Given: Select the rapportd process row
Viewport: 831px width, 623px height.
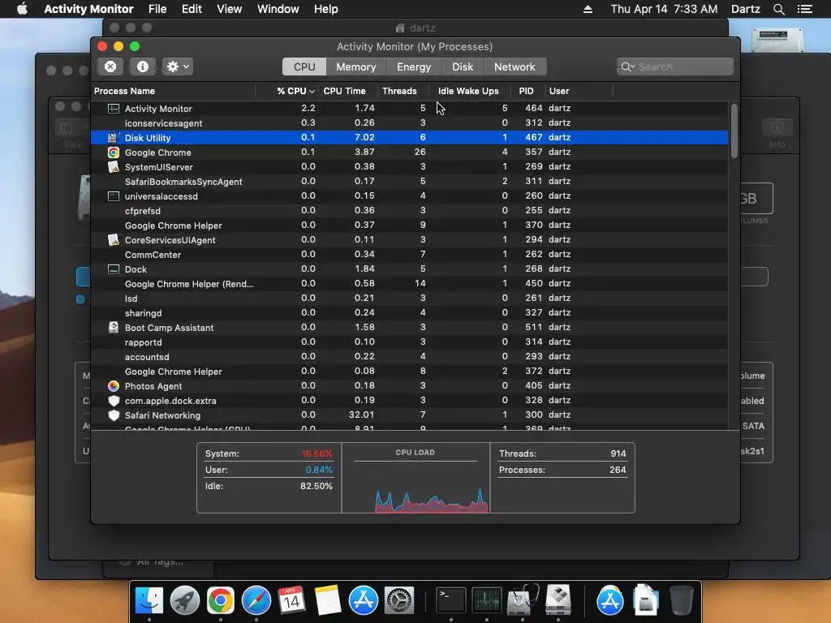Looking at the screenshot, I should 410,342.
